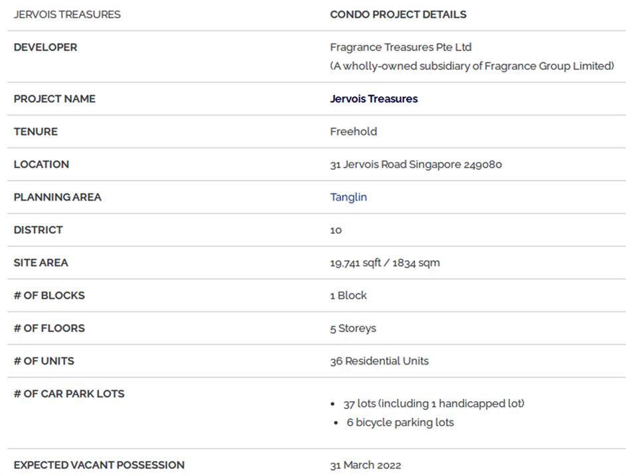Select the 36 Residential Units text
The height and width of the screenshot is (476, 626).
[379, 361]
